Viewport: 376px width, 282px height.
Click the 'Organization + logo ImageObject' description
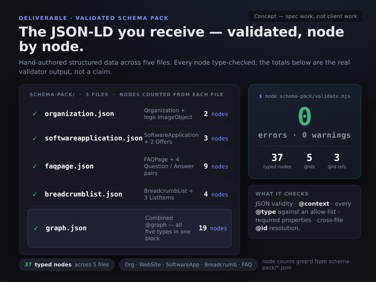tap(168, 114)
